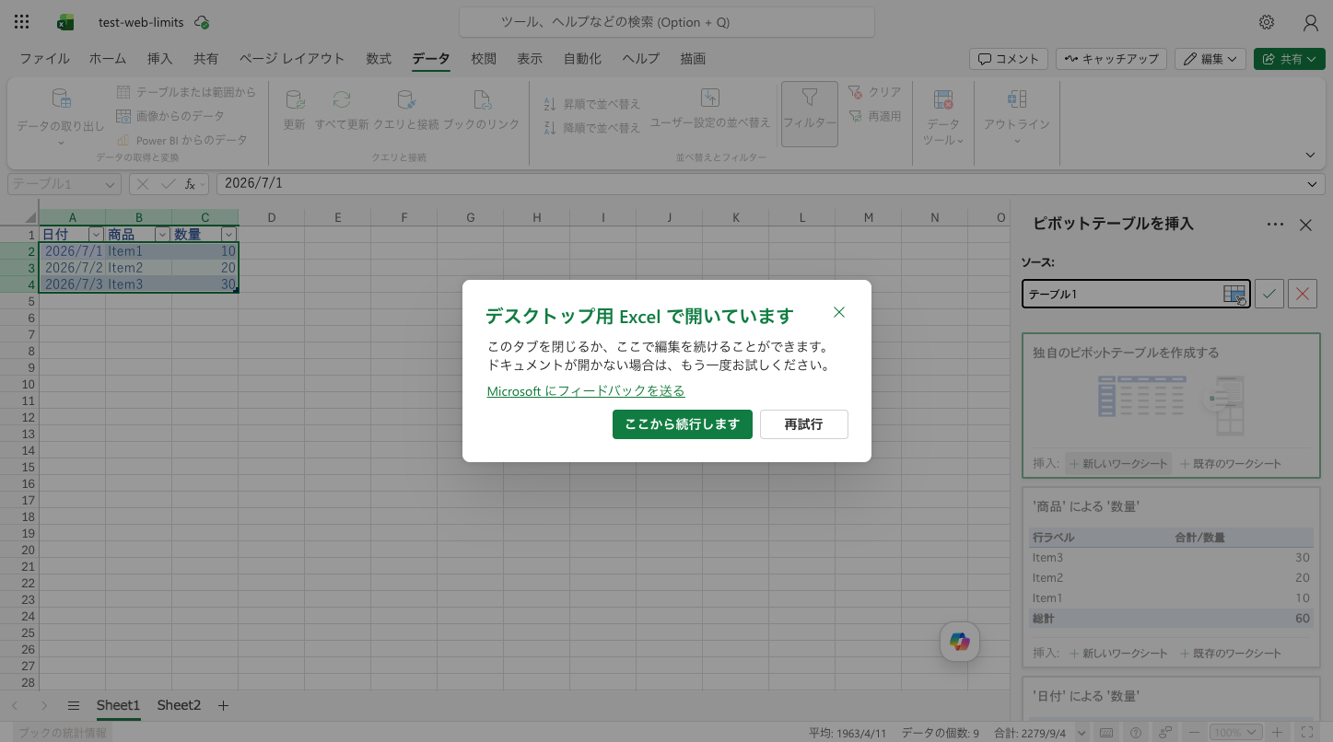Add a new sheet with plus icon
The image size is (1333, 742).
click(223, 705)
